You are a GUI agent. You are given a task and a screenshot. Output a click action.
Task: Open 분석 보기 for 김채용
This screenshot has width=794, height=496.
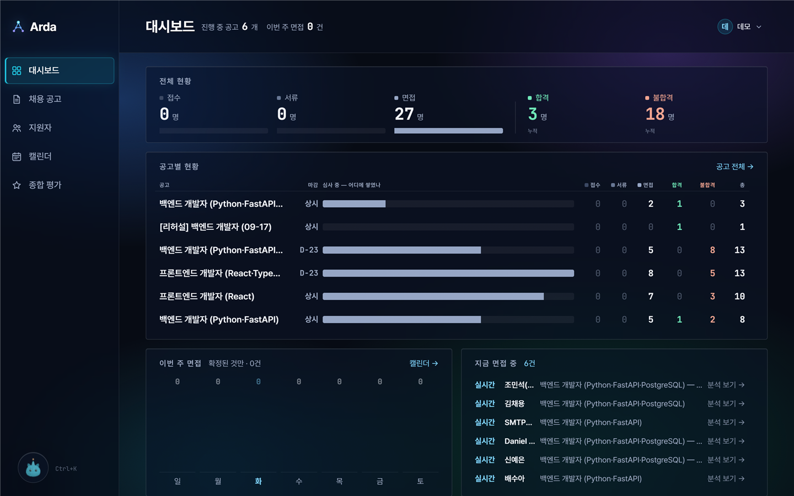point(726,403)
